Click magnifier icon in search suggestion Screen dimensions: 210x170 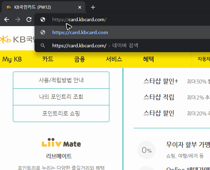(43, 46)
